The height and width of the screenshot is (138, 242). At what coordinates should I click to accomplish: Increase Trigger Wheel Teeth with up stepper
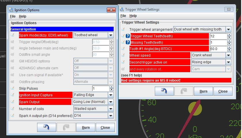click(x=229, y=34)
